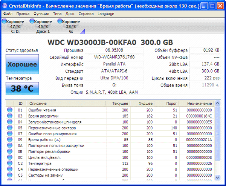Screen dimensions: 226x186
Task: Click status orb for Циклы вкл./выкл.
Action: pos(10,157)
